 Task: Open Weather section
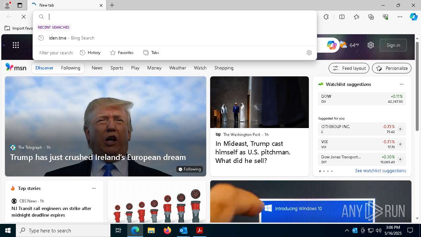pos(178,68)
